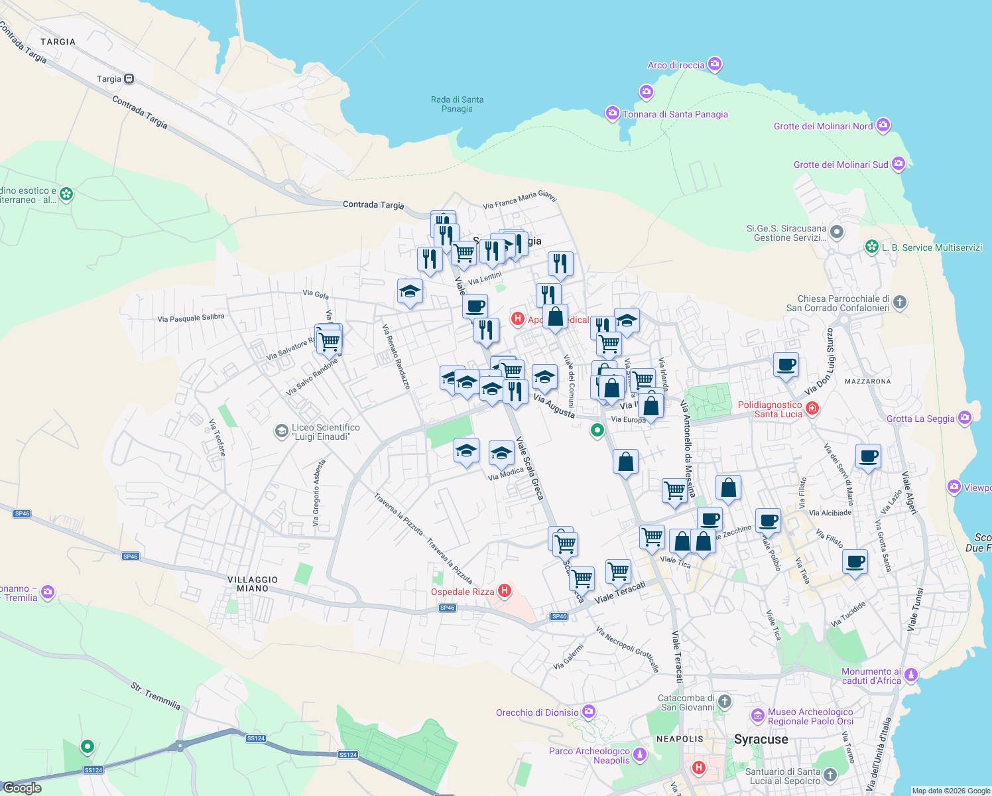Select the L. B. Service Multiservizi label
This screenshot has width=992, height=796.
[x=932, y=247]
